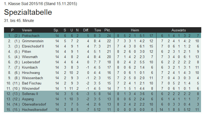
Task: Click the Weissenbach team name
Action: pyautogui.click(x=32, y=78)
